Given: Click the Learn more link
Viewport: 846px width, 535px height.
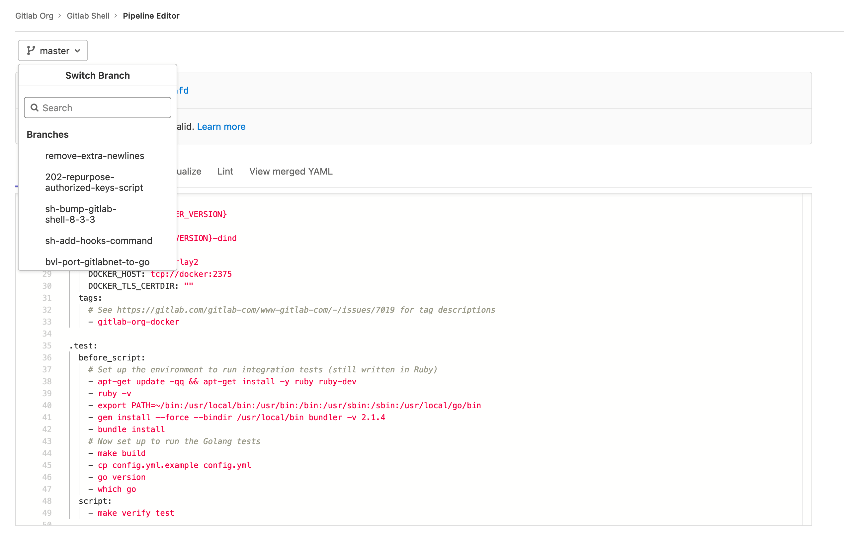Looking at the screenshot, I should pyautogui.click(x=221, y=126).
